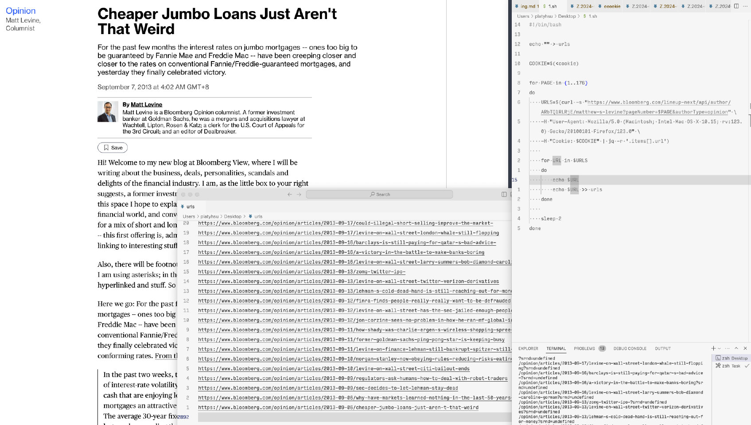Viewport: 751px width, 425px height.
Task: Click Matt Levine's author photo thumbnail
Action: pos(108,112)
